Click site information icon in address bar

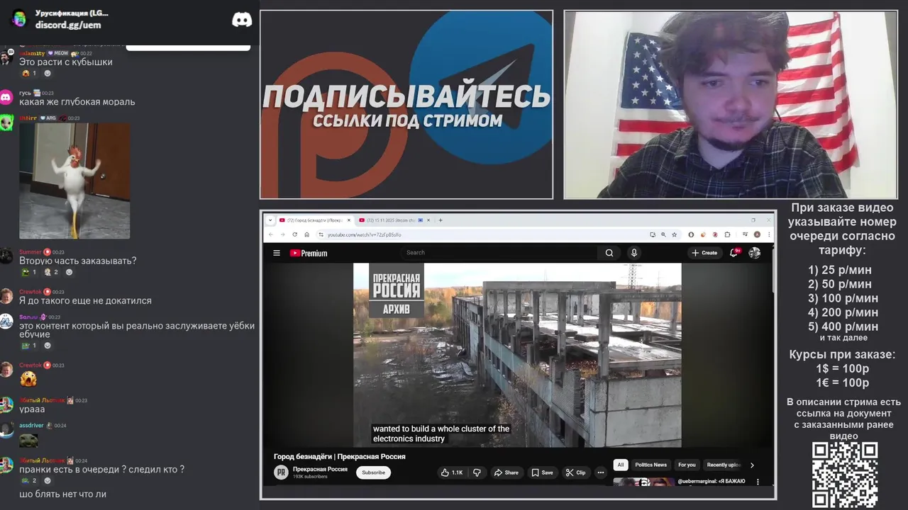tap(321, 234)
